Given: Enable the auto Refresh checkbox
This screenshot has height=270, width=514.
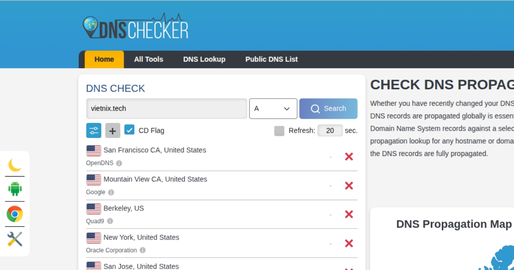Looking at the screenshot, I should click(x=279, y=131).
